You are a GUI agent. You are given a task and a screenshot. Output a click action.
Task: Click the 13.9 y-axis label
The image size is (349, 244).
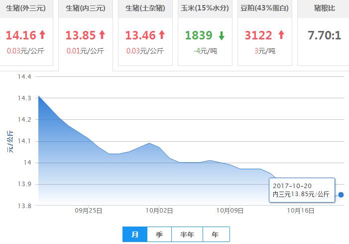(24, 184)
